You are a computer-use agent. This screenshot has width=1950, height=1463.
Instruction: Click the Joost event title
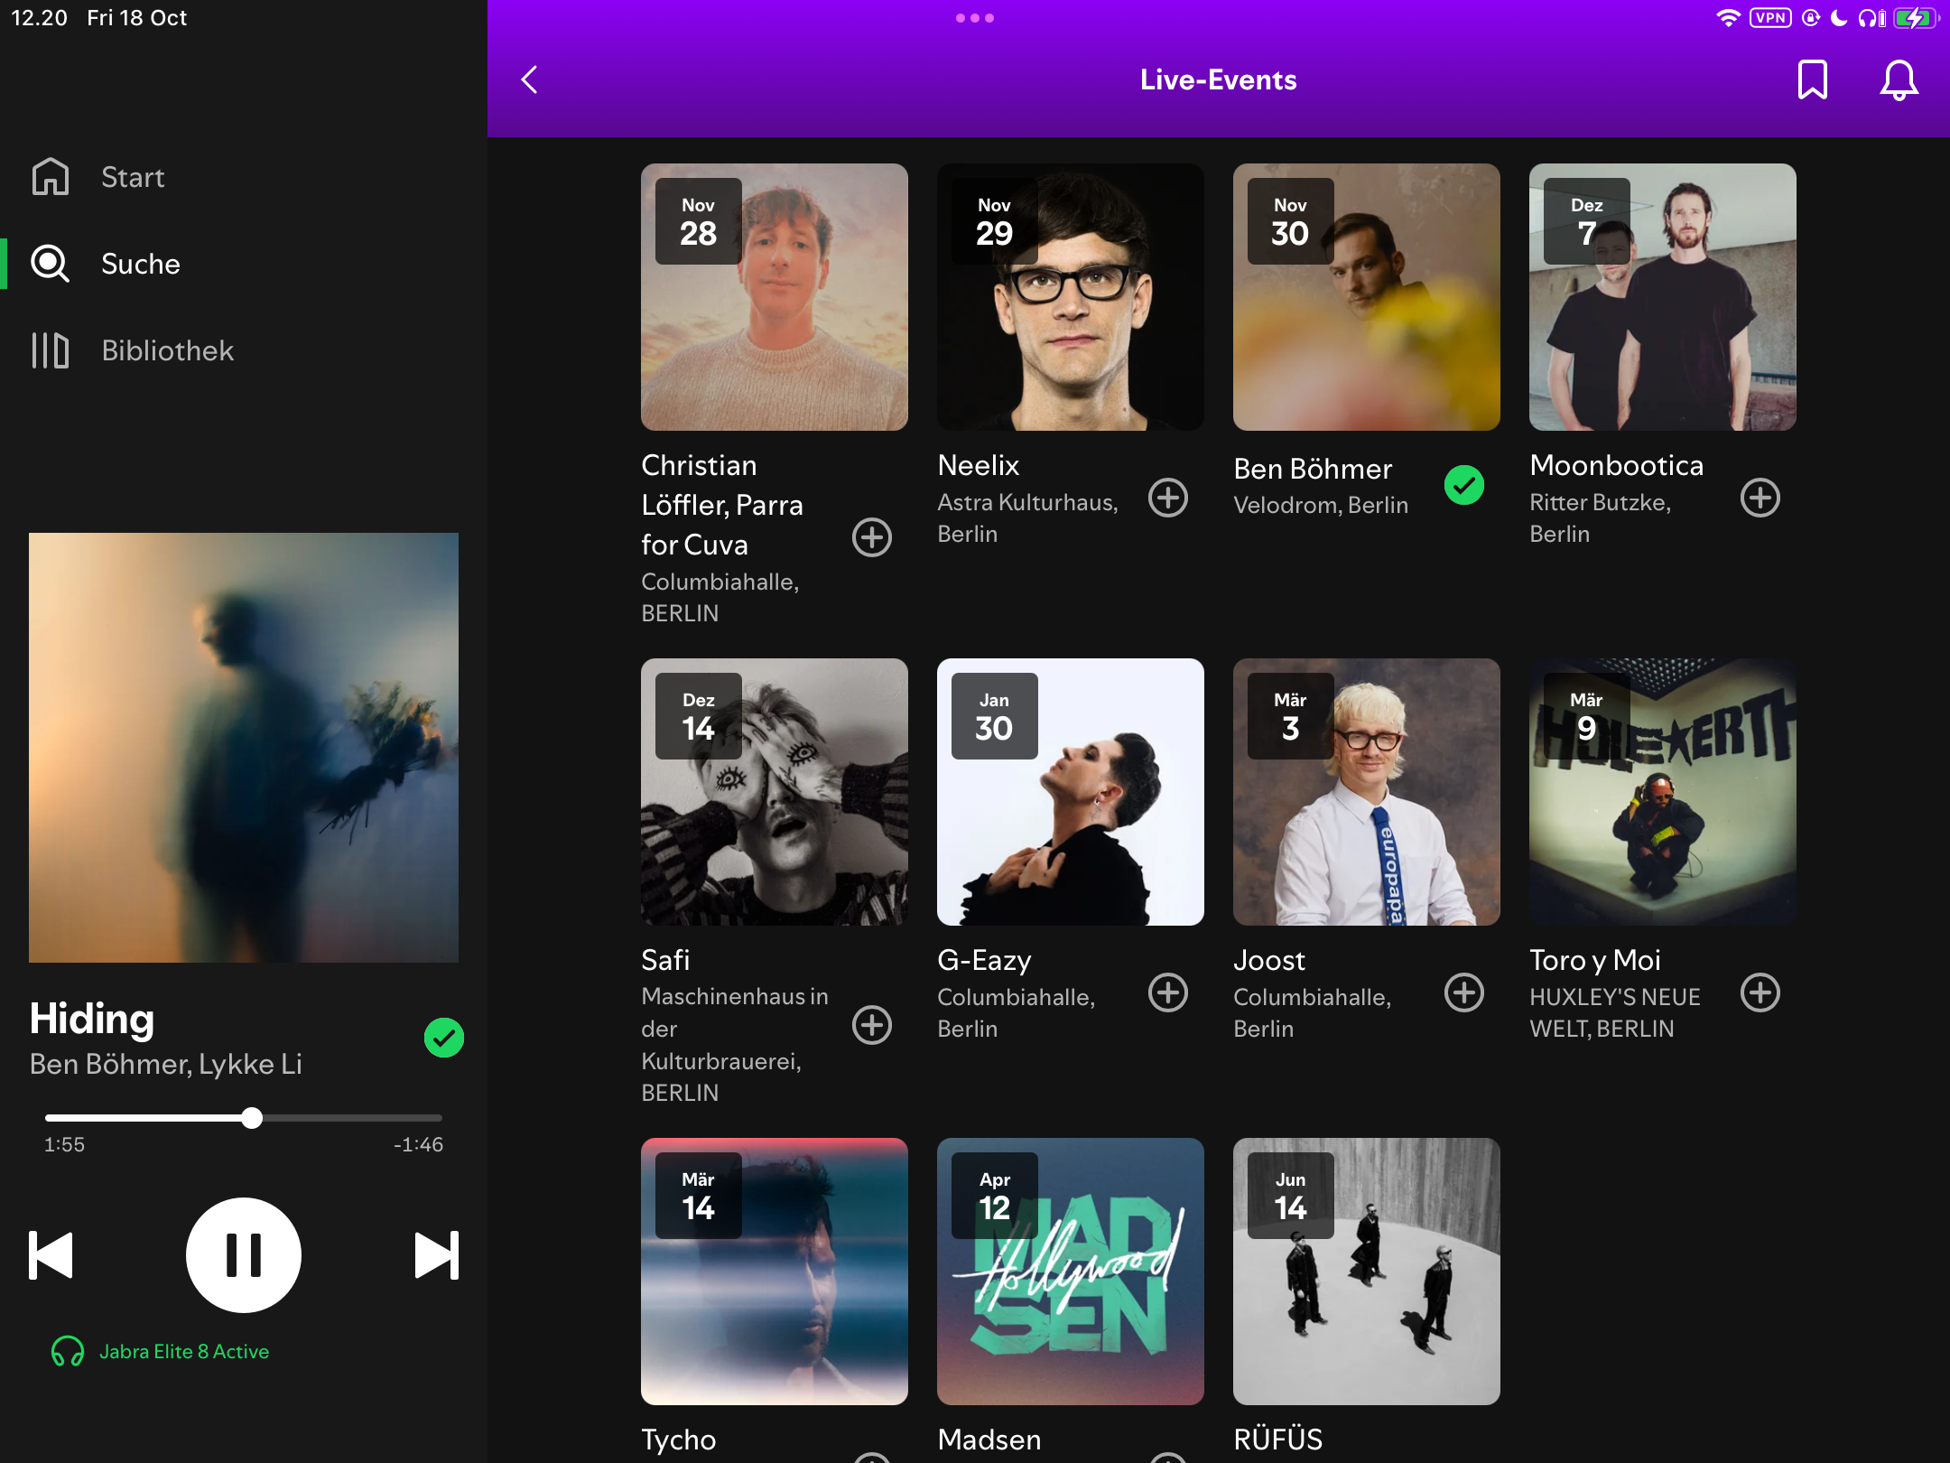[x=1269, y=960]
